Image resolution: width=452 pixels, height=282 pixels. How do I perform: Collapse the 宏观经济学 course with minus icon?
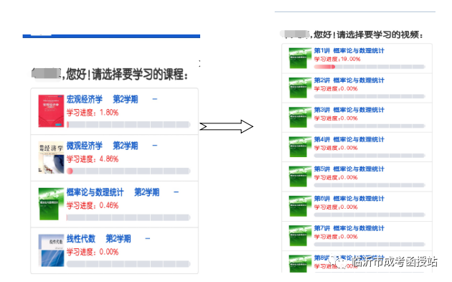[155, 99]
